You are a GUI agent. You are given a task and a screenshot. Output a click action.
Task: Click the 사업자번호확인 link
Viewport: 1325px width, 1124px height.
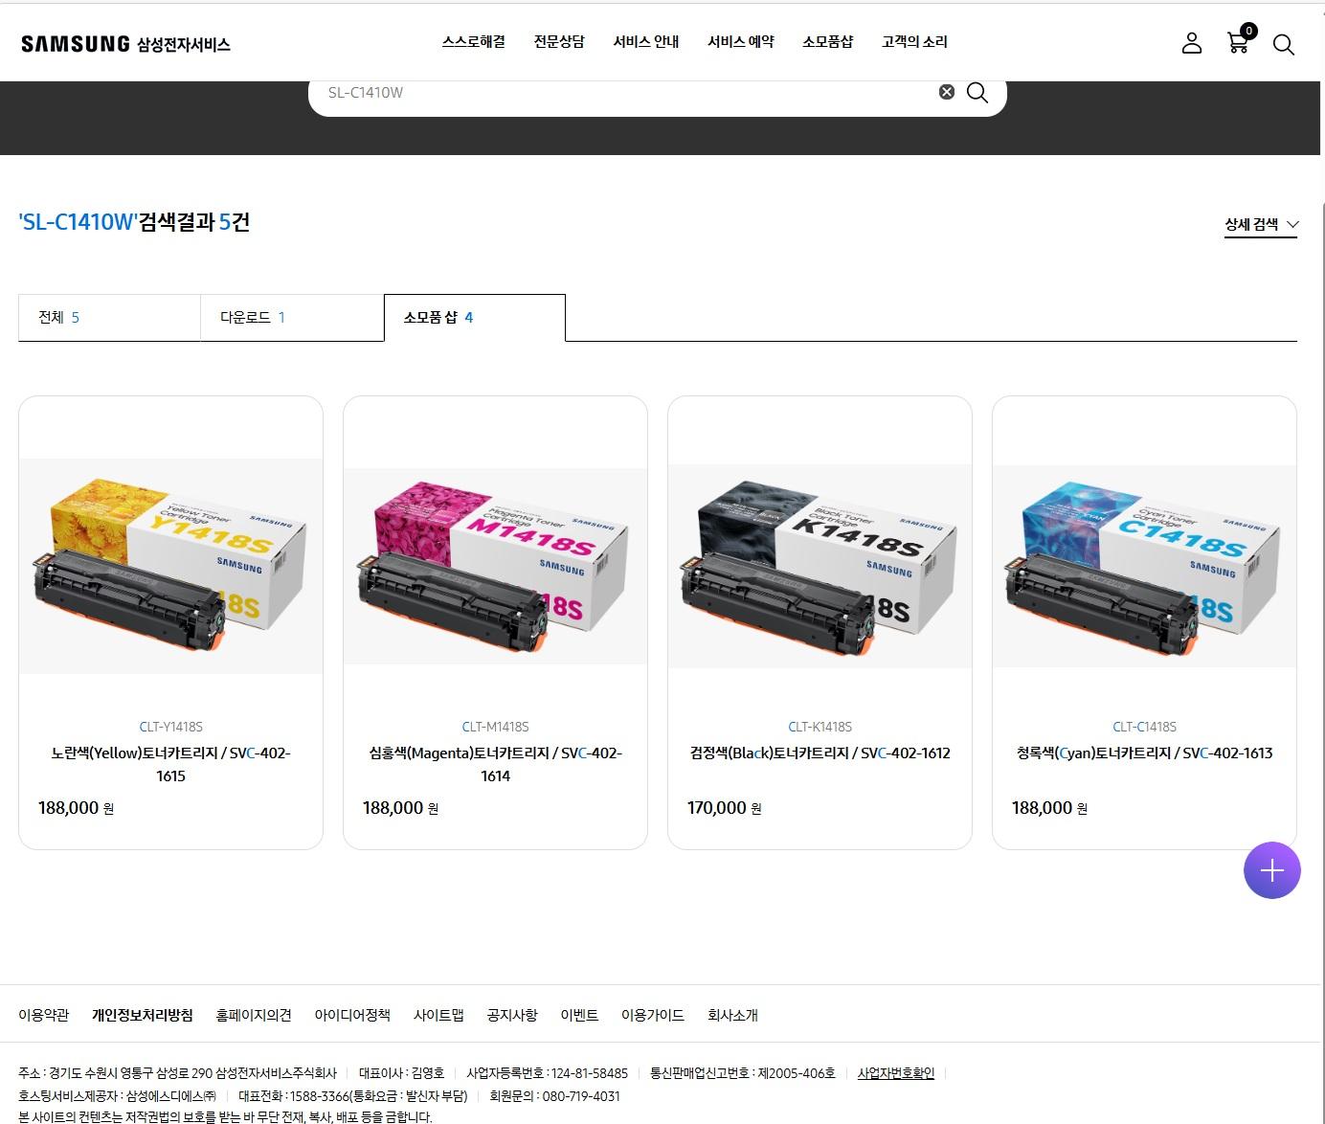pyautogui.click(x=896, y=1073)
